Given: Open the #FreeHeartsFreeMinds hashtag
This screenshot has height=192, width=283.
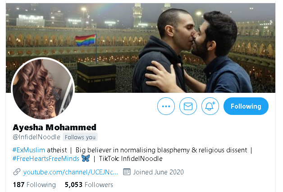Looking at the screenshot, I should [x=46, y=159].
